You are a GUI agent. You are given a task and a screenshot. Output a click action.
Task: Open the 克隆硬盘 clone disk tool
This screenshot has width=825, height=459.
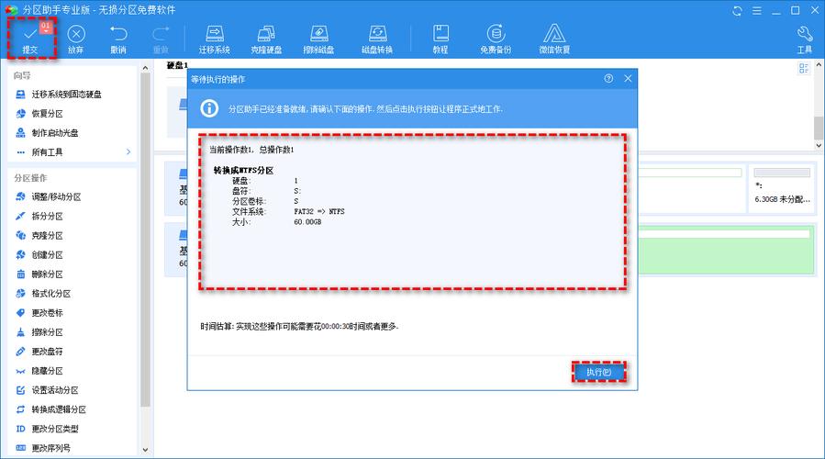pos(266,39)
